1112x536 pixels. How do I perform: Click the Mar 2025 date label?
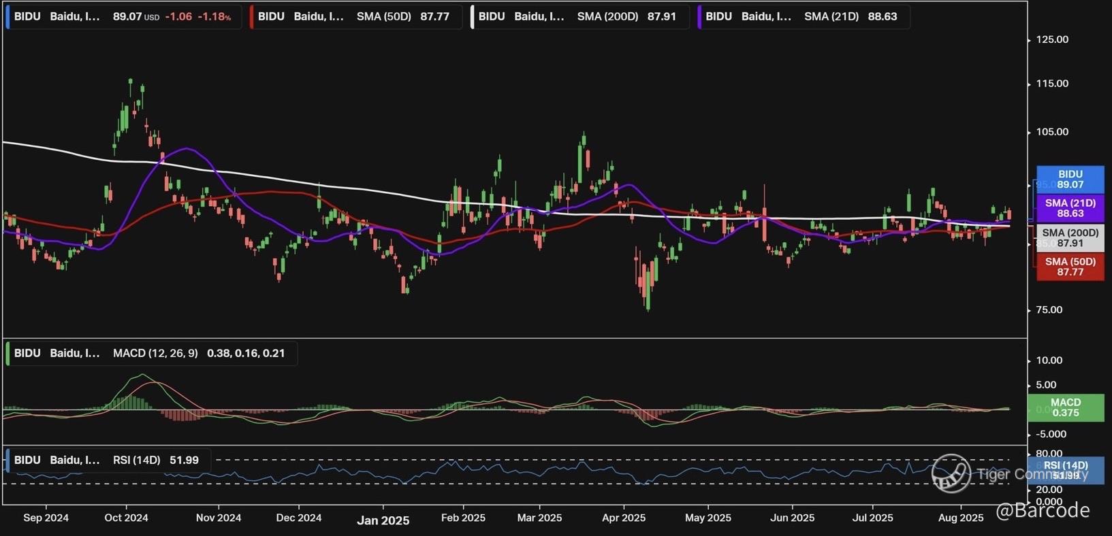pyautogui.click(x=540, y=518)
